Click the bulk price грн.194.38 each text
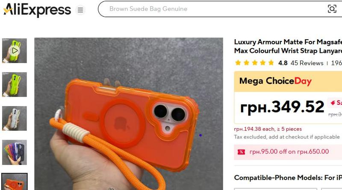342x190 pixels. point(268,129)
